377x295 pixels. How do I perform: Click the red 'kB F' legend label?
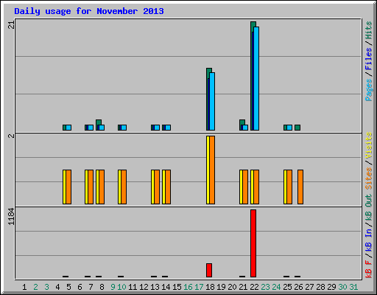point(369,269)
